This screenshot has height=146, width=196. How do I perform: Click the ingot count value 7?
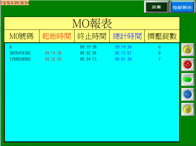(159, 59)
